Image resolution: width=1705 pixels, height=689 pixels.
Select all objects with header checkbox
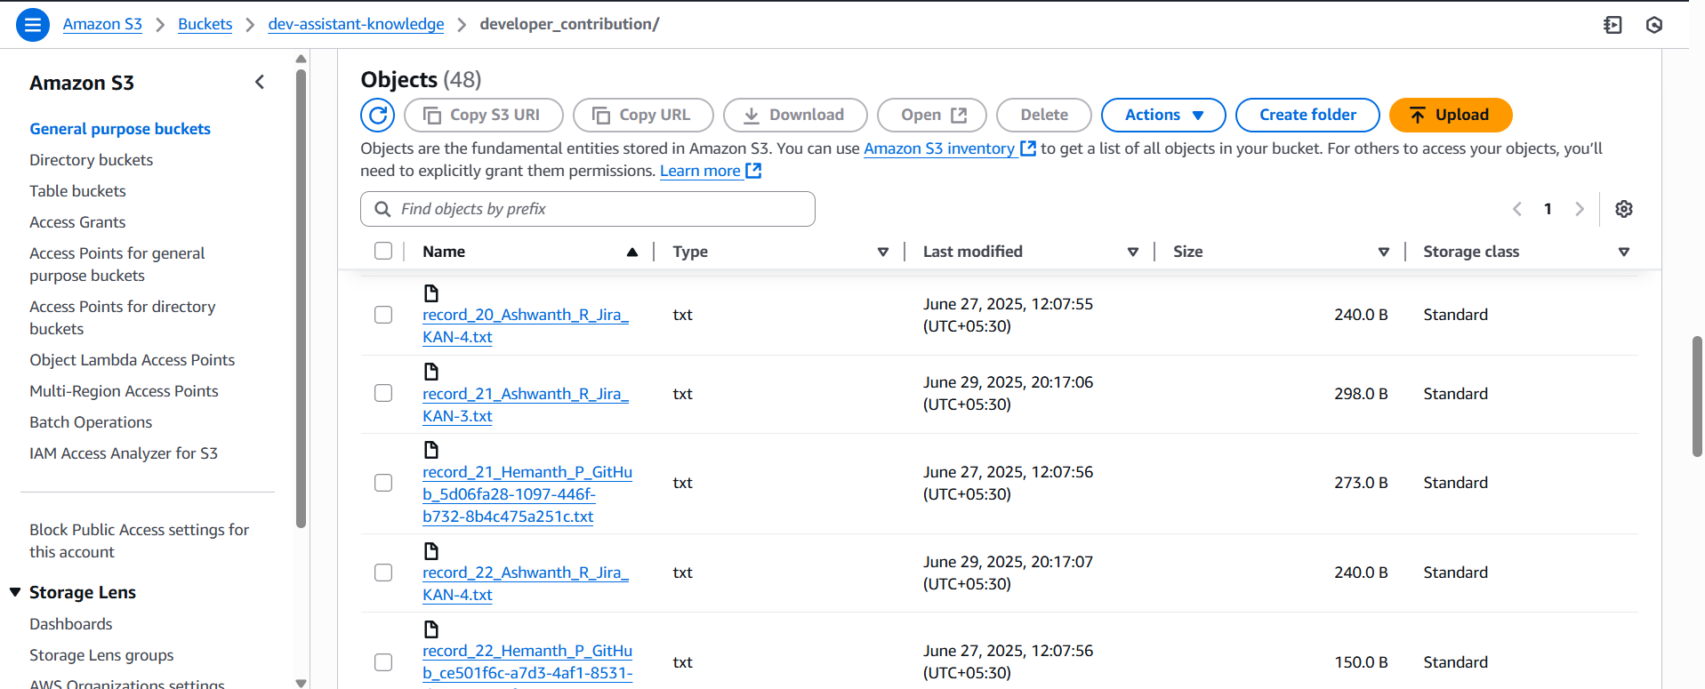point(383,252)
